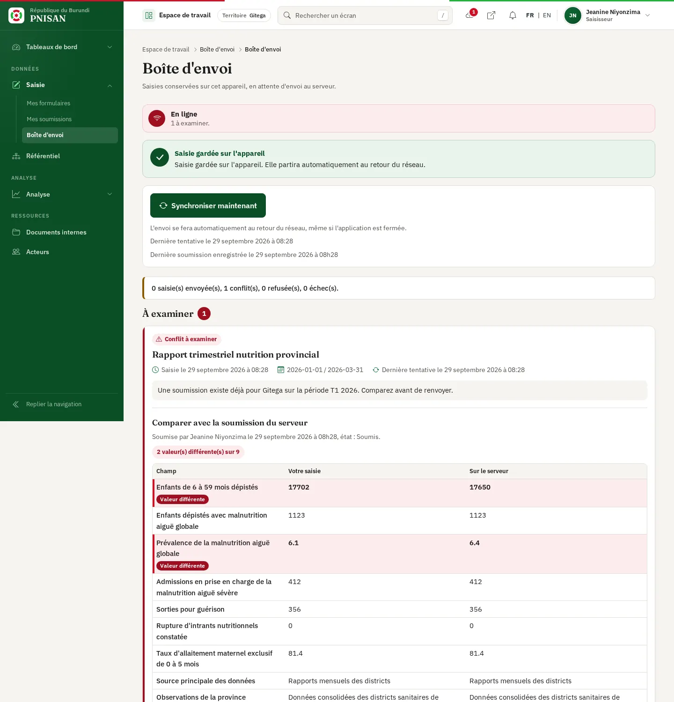Click the Documents internes folder icon

[x=16, y=232]
